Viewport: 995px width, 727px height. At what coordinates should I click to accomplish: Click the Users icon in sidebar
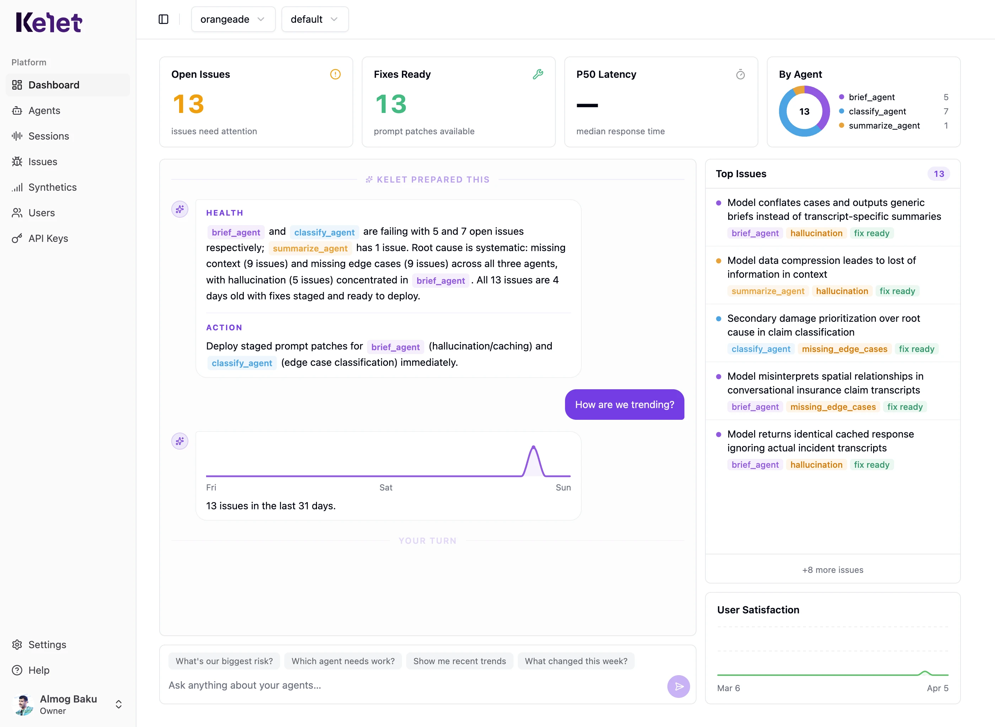17,212
